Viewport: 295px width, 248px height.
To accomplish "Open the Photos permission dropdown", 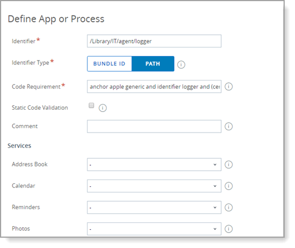I will (x=154, y=229).
